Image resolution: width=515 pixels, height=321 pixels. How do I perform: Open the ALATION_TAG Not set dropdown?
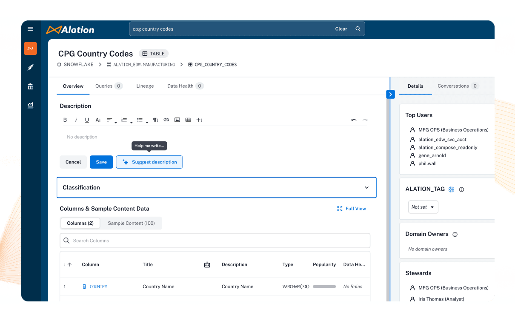[423, 207]
